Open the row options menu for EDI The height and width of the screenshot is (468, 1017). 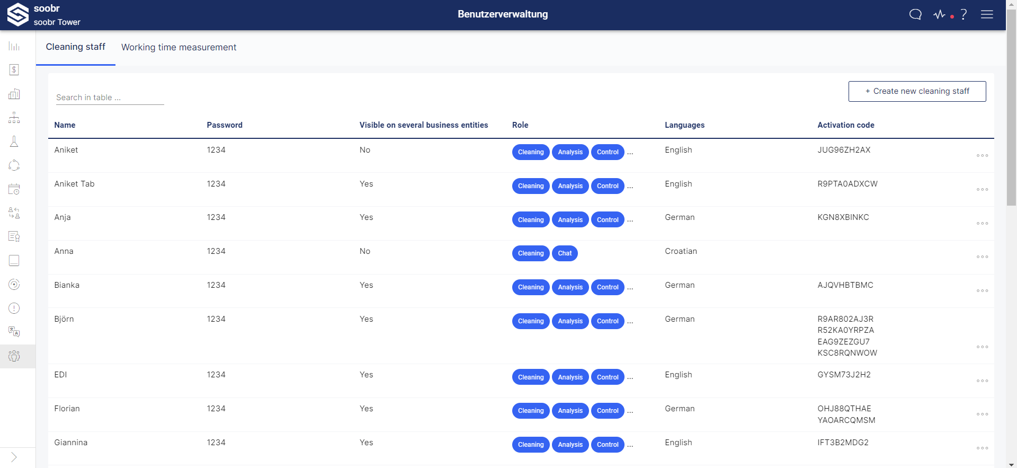pos(982,381)
